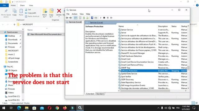This screenshot has width=199, height=111.
Task: Select the Smart Card service row
Action: [153, 59]
